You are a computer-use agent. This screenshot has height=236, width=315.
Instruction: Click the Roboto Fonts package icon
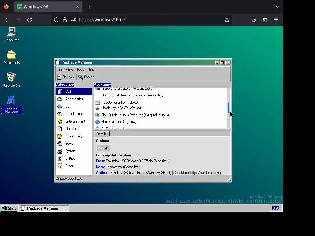98,102
